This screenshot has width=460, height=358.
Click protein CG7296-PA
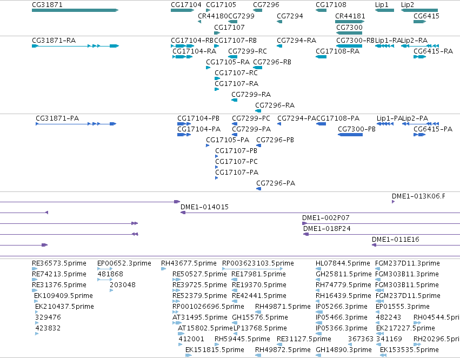click(259, 189)
